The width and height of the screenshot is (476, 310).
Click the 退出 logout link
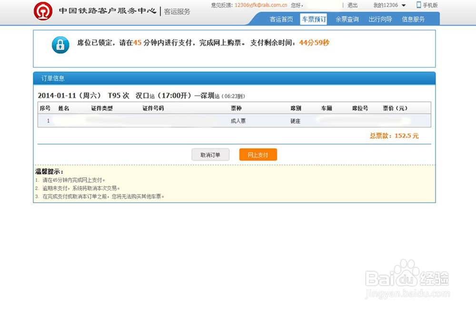(x=352, y=5)
